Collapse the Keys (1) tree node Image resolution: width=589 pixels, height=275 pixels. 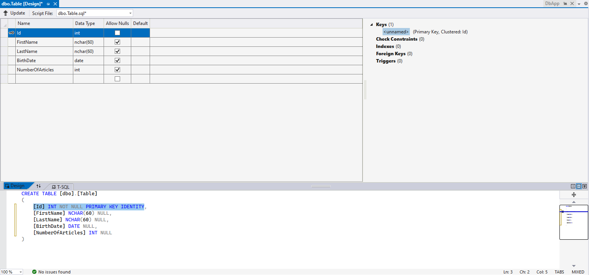pyautogui.click(x=371, y=24)
